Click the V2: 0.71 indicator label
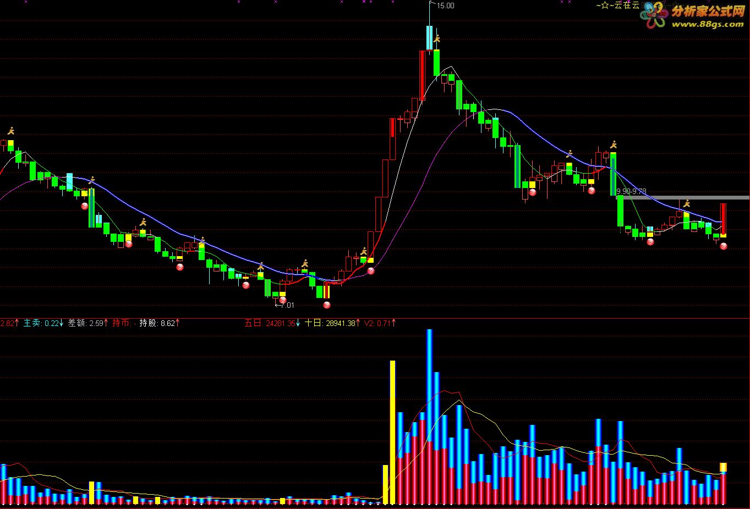Image resolution: width=750 pixels, height=509 pixels. [380, 323]
